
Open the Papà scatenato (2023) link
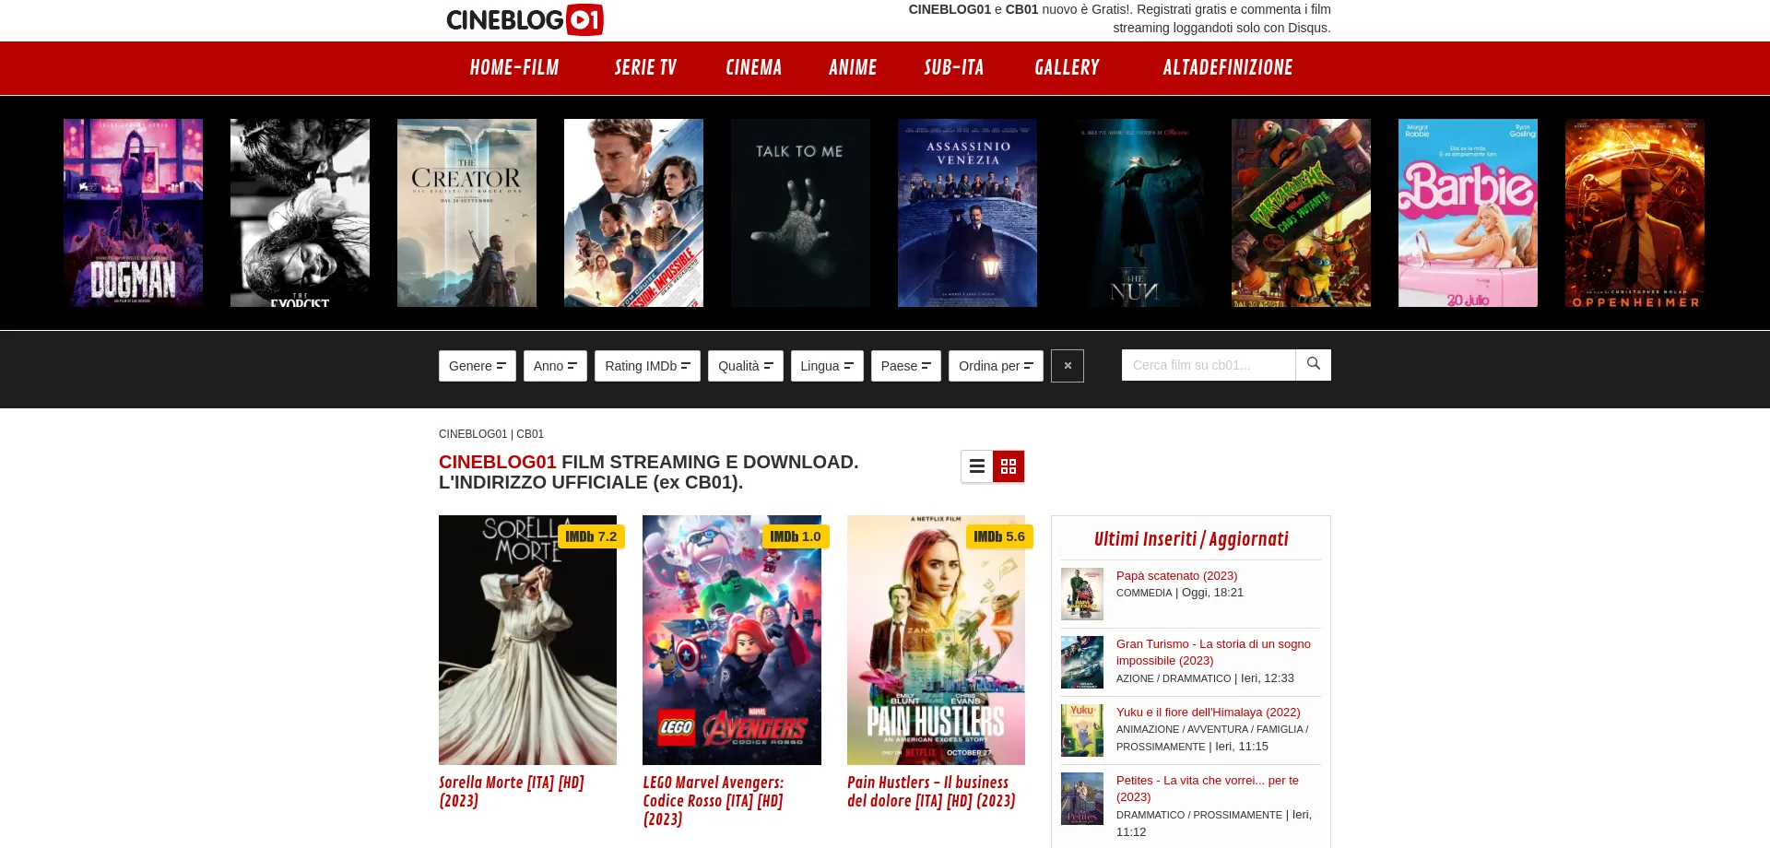tap(1176, 575)
